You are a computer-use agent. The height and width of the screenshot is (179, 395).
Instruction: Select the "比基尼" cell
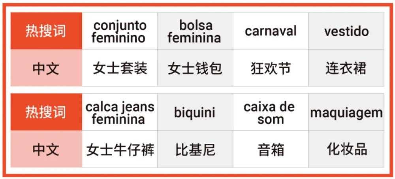pos(195,149)
